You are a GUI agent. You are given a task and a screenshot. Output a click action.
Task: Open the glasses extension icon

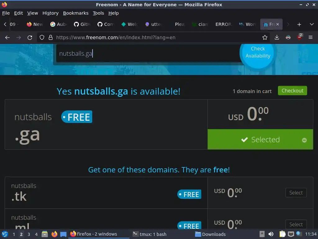pyautogui.click(x=288, y=37)
